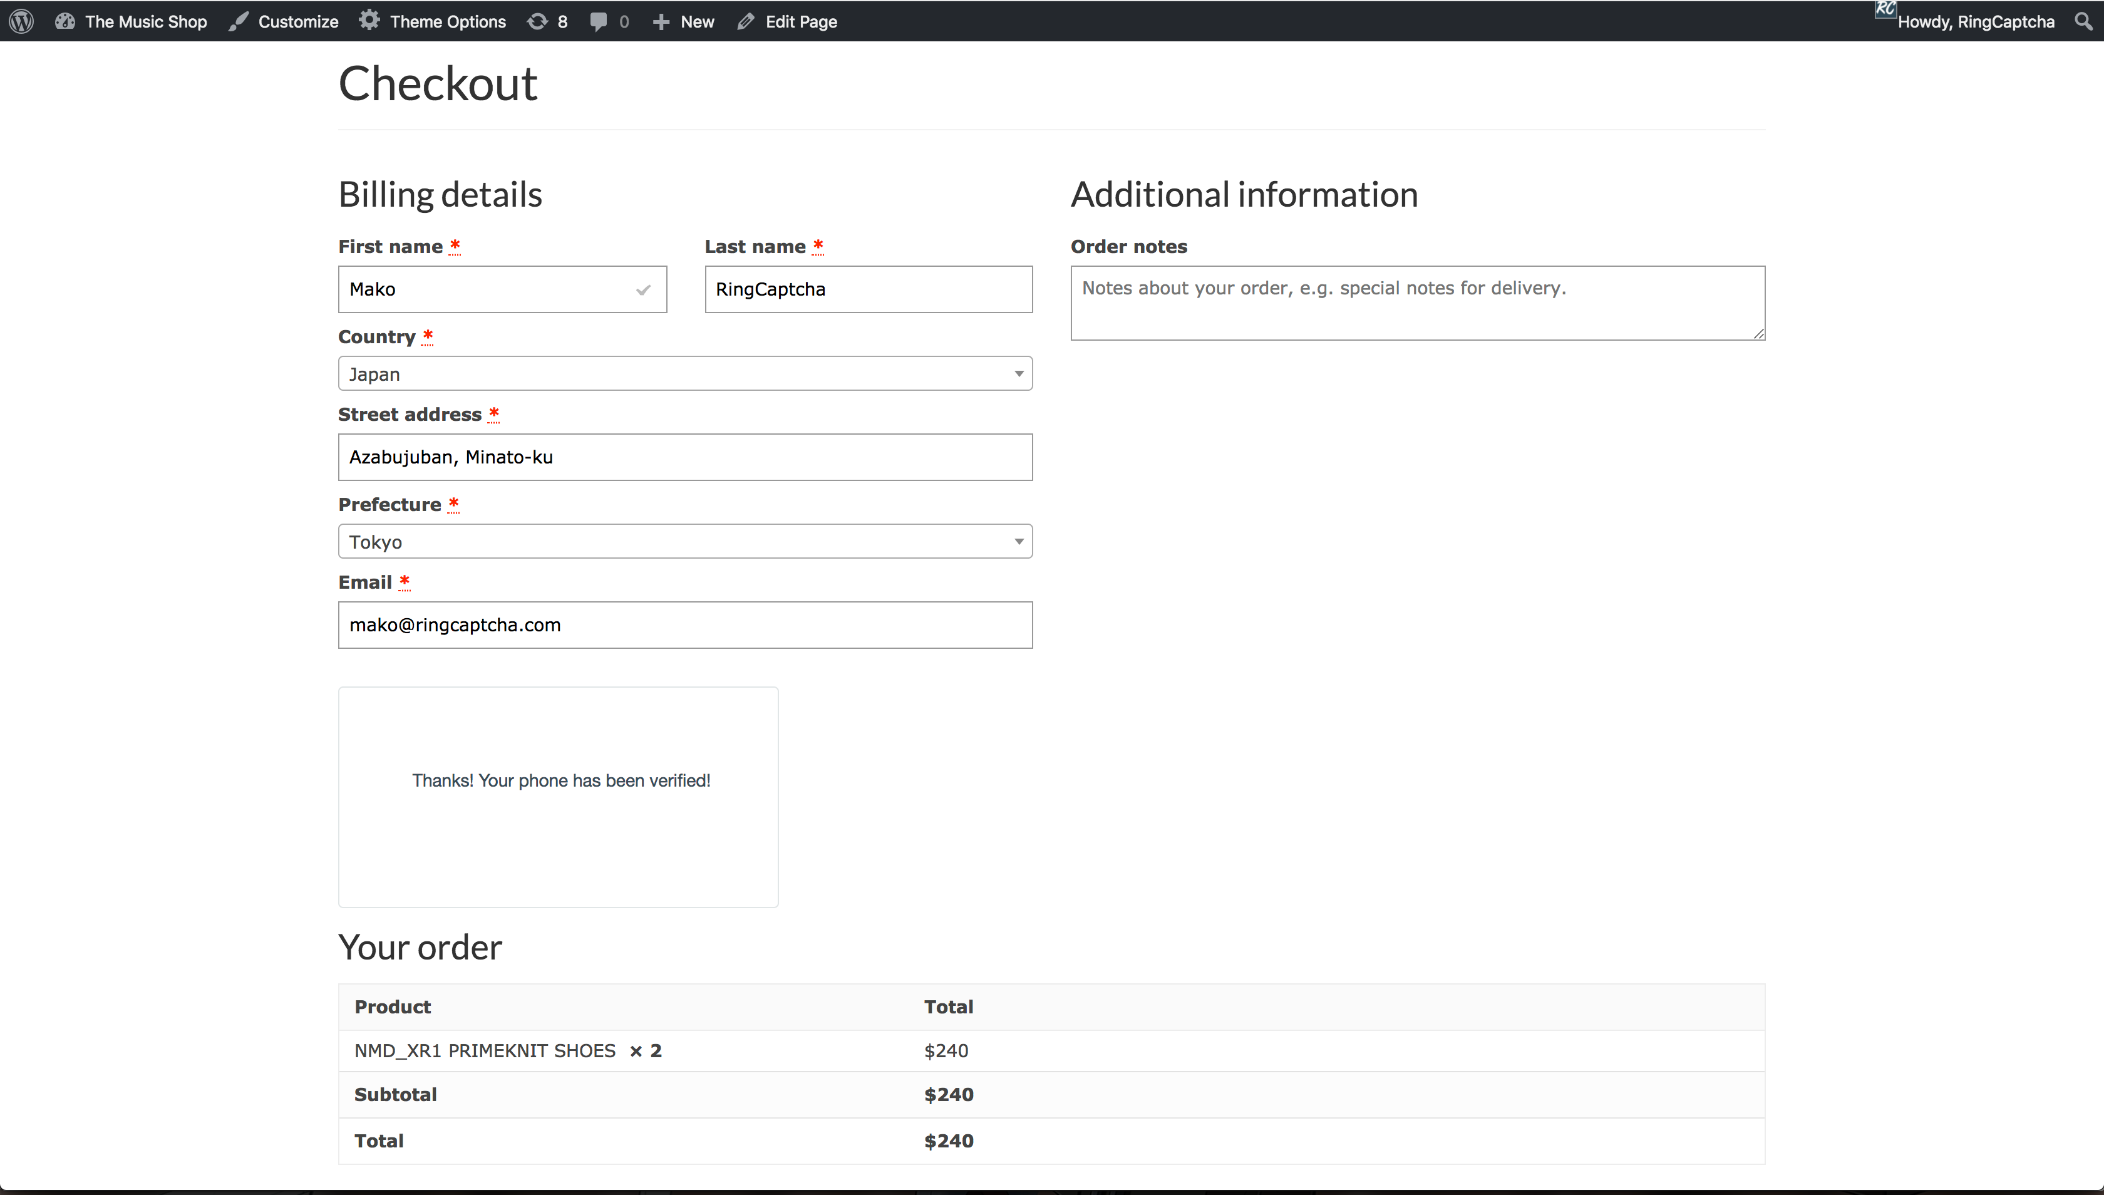Click the Email address input field

pyautogui.click(x=684, y=626)
